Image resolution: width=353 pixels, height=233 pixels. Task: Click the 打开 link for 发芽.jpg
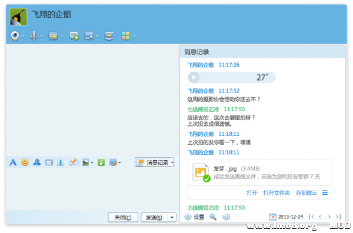tap(252, 193)
